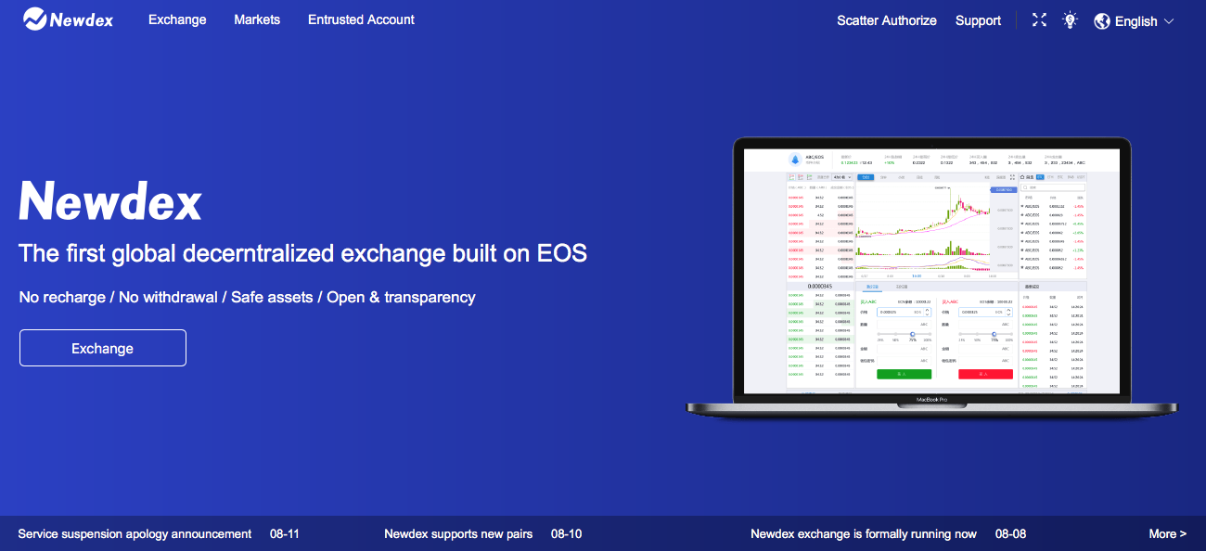
Task: Click More to view all announcements
Action: click(1168, 533)
